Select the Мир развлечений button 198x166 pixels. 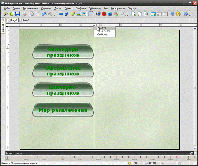pyautogui.click(x=63, y=110)
